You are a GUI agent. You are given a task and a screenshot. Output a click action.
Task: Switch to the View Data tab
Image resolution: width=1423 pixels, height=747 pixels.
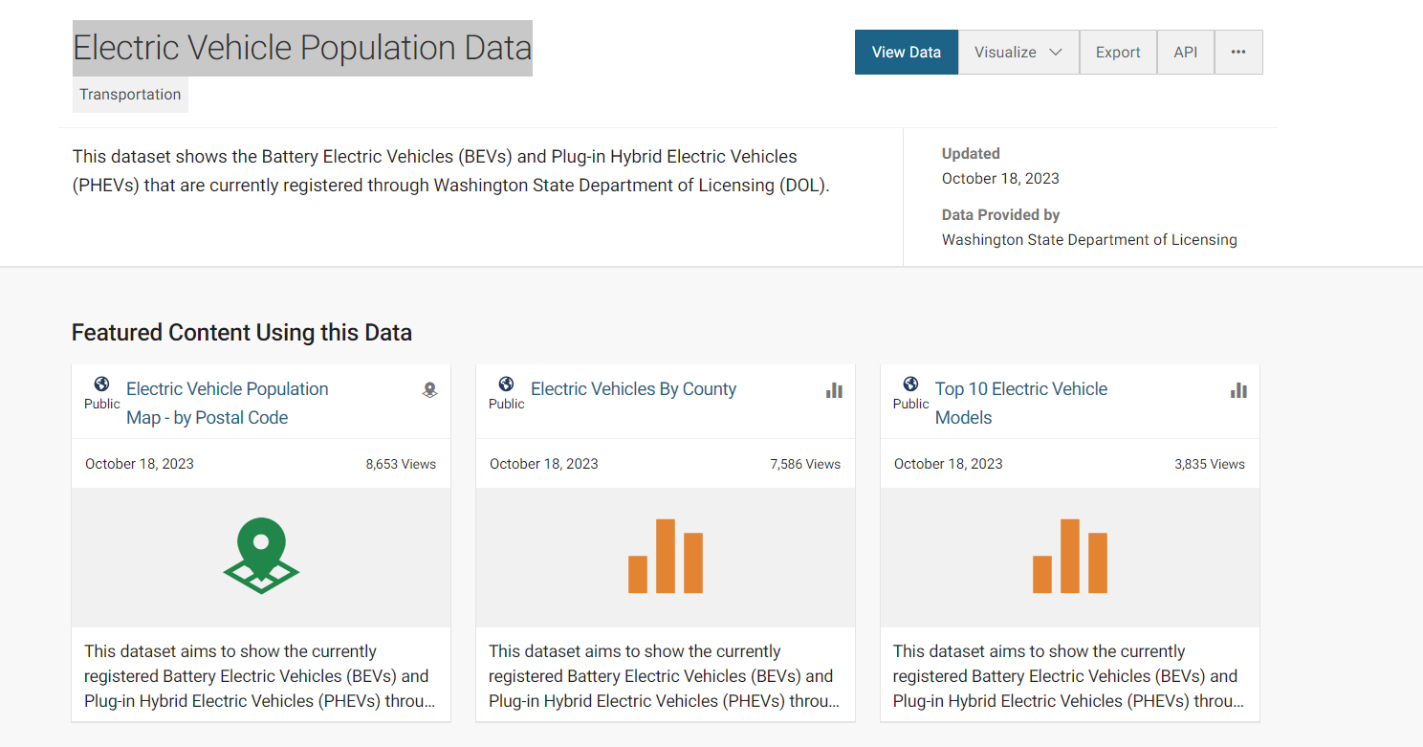(906, 52)
